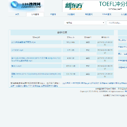This screenshot has width=127, height=127.
Task: Open the fourth row mp4 file link
Action: [x=16, y=66]
